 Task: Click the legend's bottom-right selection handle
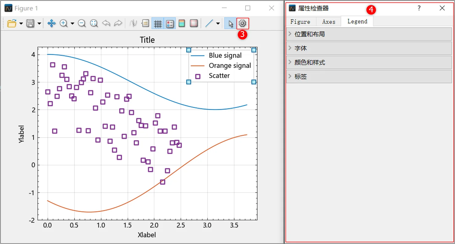tap(254, 82)
